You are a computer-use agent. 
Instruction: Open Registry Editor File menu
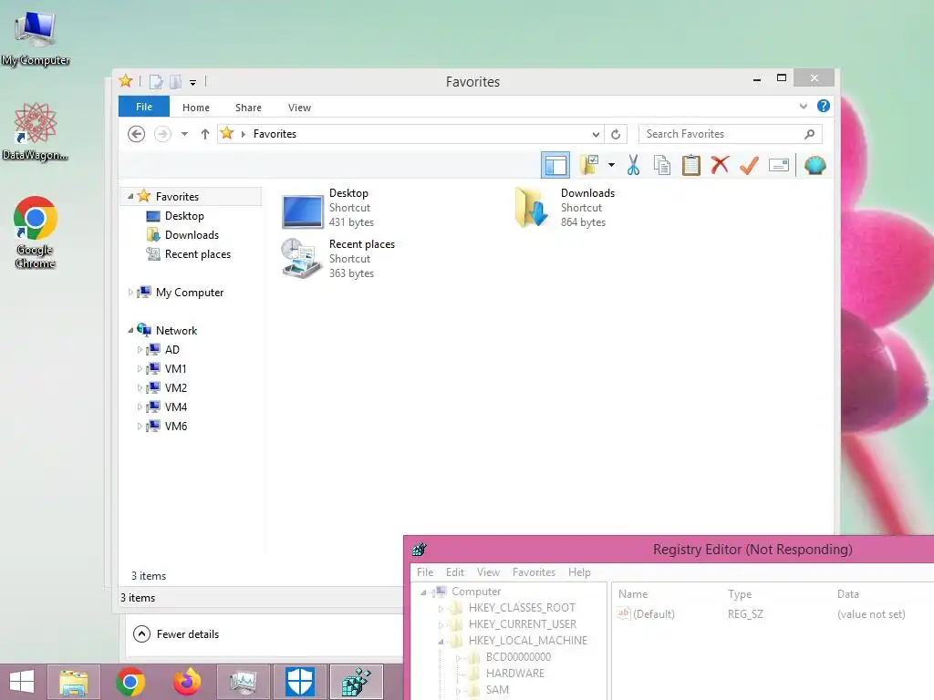coord(425,572)
